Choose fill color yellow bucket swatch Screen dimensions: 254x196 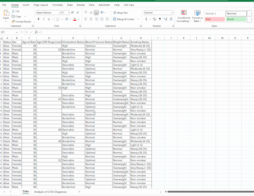click(x=67, y=19)
